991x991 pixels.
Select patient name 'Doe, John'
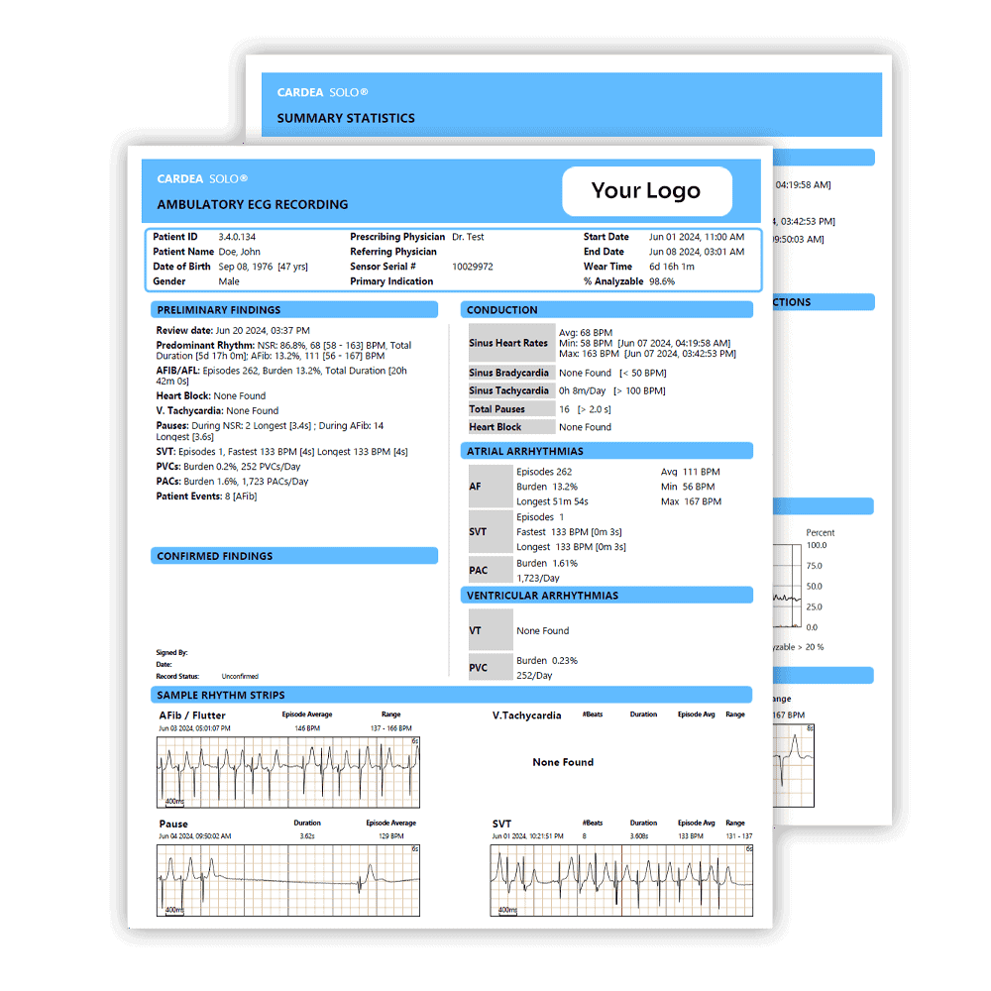[239, 252]
